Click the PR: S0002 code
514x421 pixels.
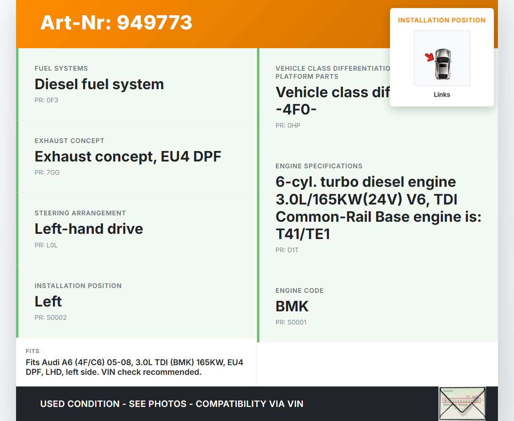(x=51, y=318)
